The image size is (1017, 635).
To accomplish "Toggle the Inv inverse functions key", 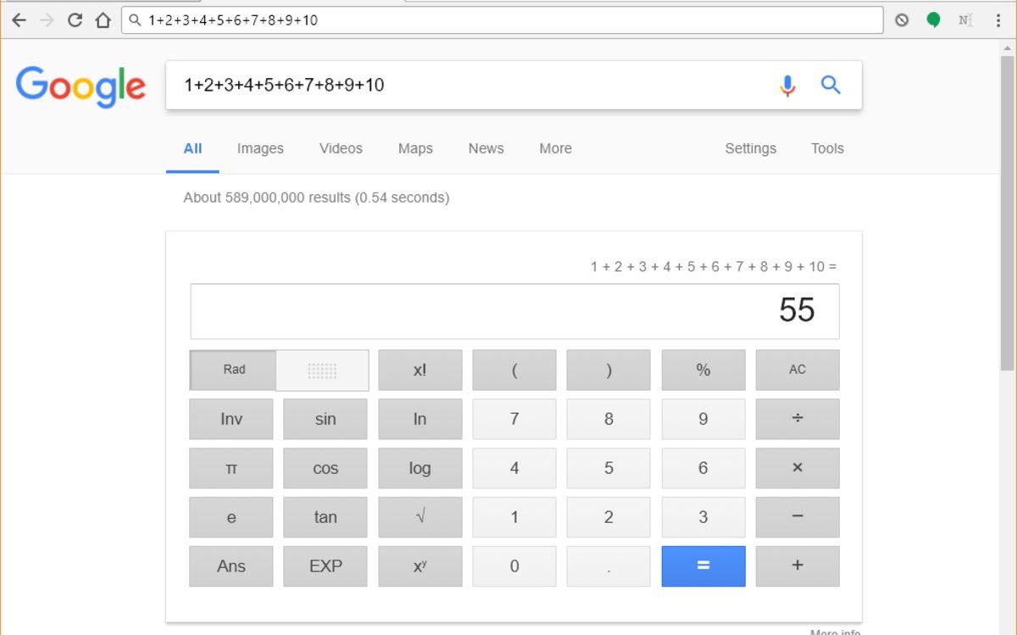I will (231, 419).
